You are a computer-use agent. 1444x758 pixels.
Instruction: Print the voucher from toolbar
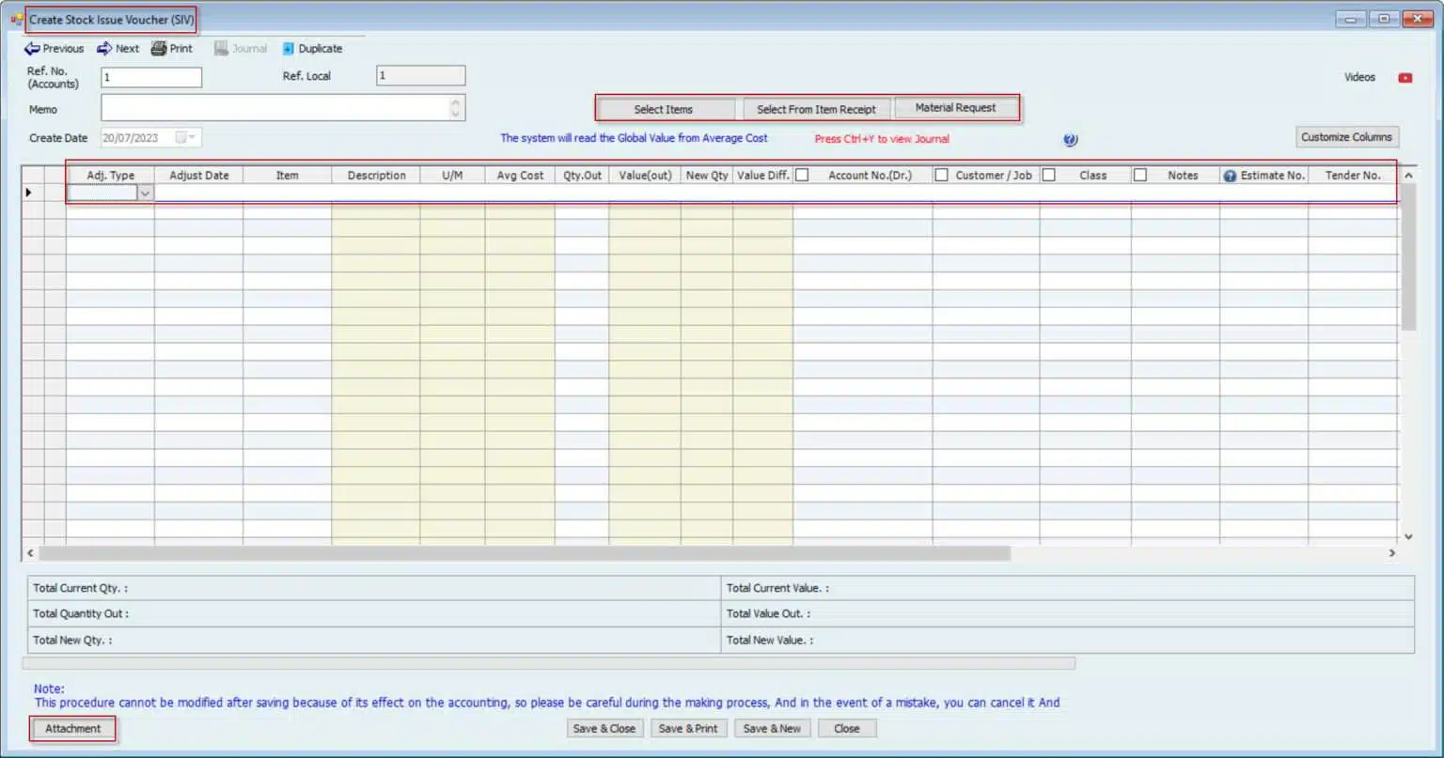pos(172,49)
